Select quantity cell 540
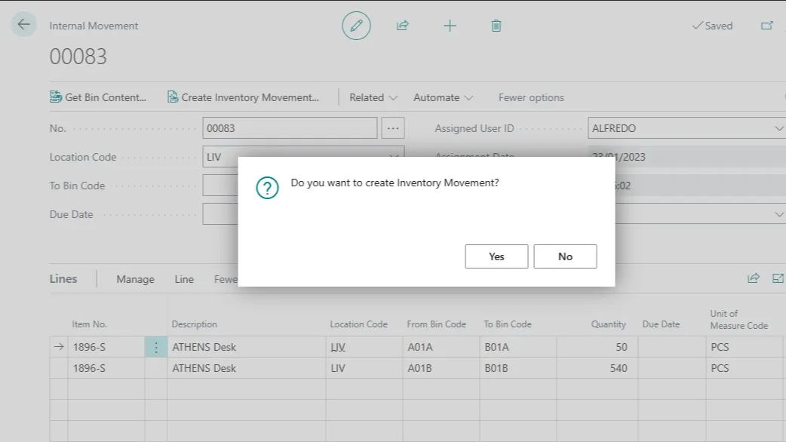The width and height of the screenshot is (786, 442). 597,368
